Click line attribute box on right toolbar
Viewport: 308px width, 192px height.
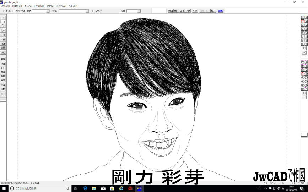(304, 135)
